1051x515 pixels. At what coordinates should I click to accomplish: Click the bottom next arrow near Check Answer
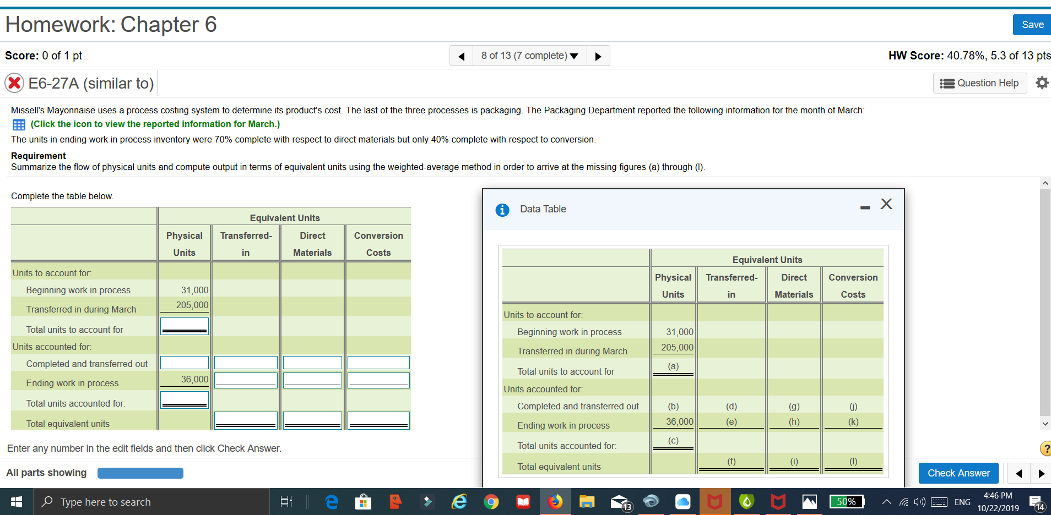point(1041,473)
